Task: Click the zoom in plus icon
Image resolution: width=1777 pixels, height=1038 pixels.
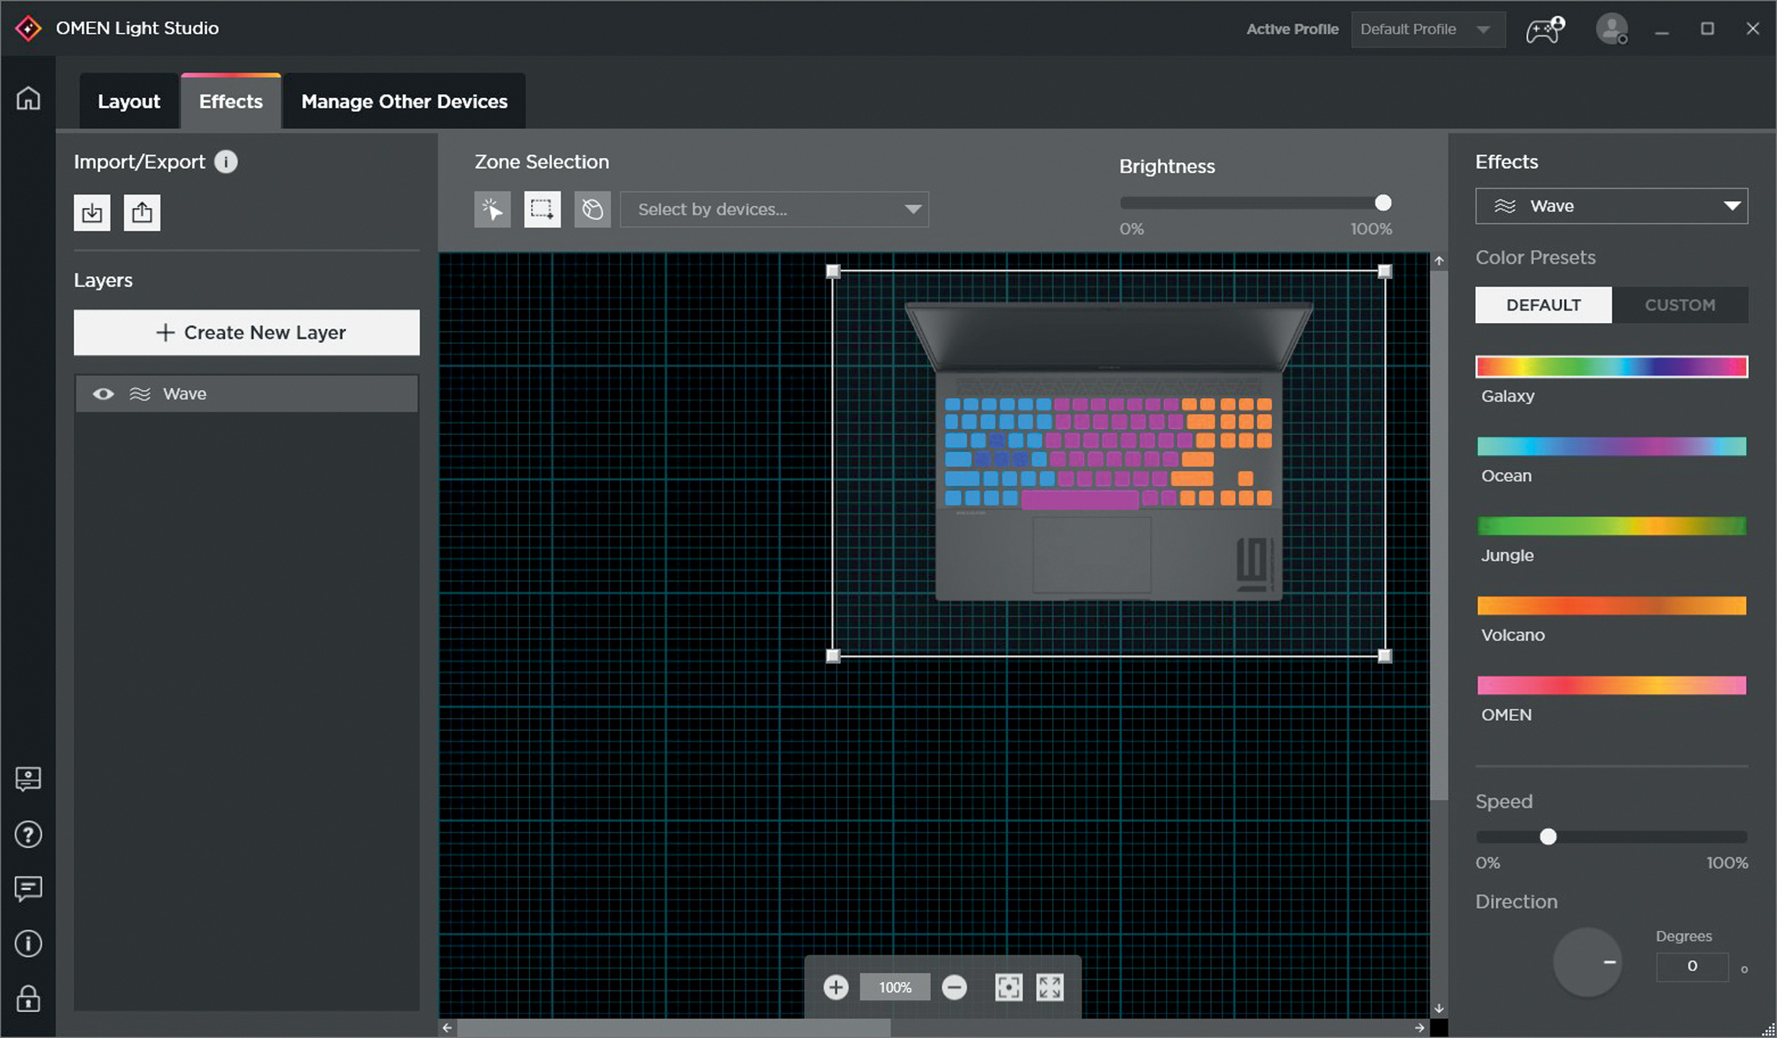Action: click(x=836, y=988)
